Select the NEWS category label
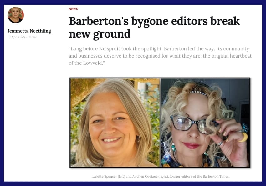Image resolution: width=266 pixels, height=186 pixels. [73, 9]
